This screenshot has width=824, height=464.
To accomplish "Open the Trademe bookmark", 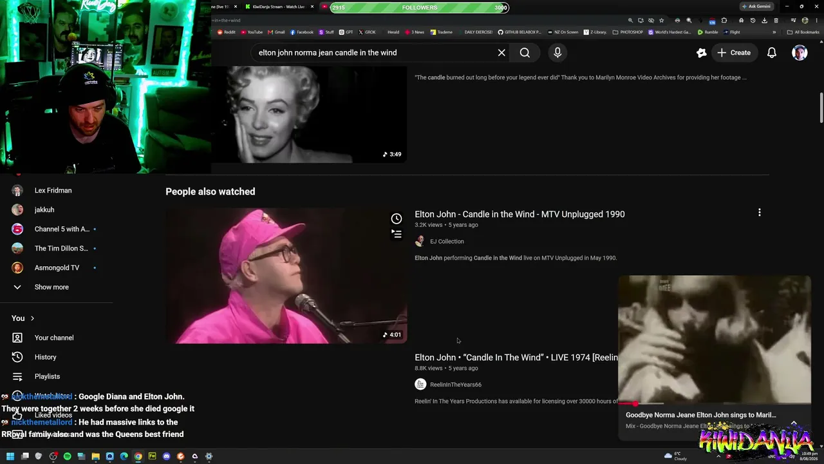I will [x=442, y=32].
